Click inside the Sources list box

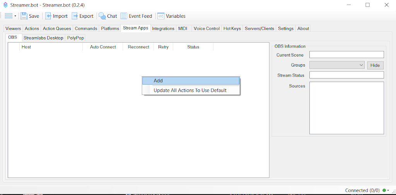[x=346, y=108]
